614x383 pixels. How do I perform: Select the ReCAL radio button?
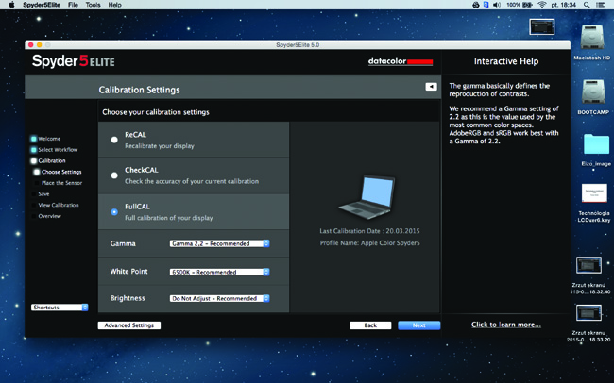coord(115,140)
